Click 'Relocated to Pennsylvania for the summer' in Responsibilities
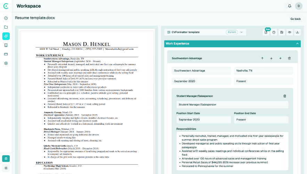Image resolution: width=307 pixels, height=174 pixels. click(208, 166)
